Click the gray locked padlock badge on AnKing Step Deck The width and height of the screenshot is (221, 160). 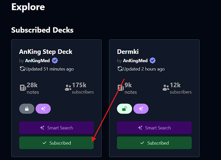(x=27, y=109)
